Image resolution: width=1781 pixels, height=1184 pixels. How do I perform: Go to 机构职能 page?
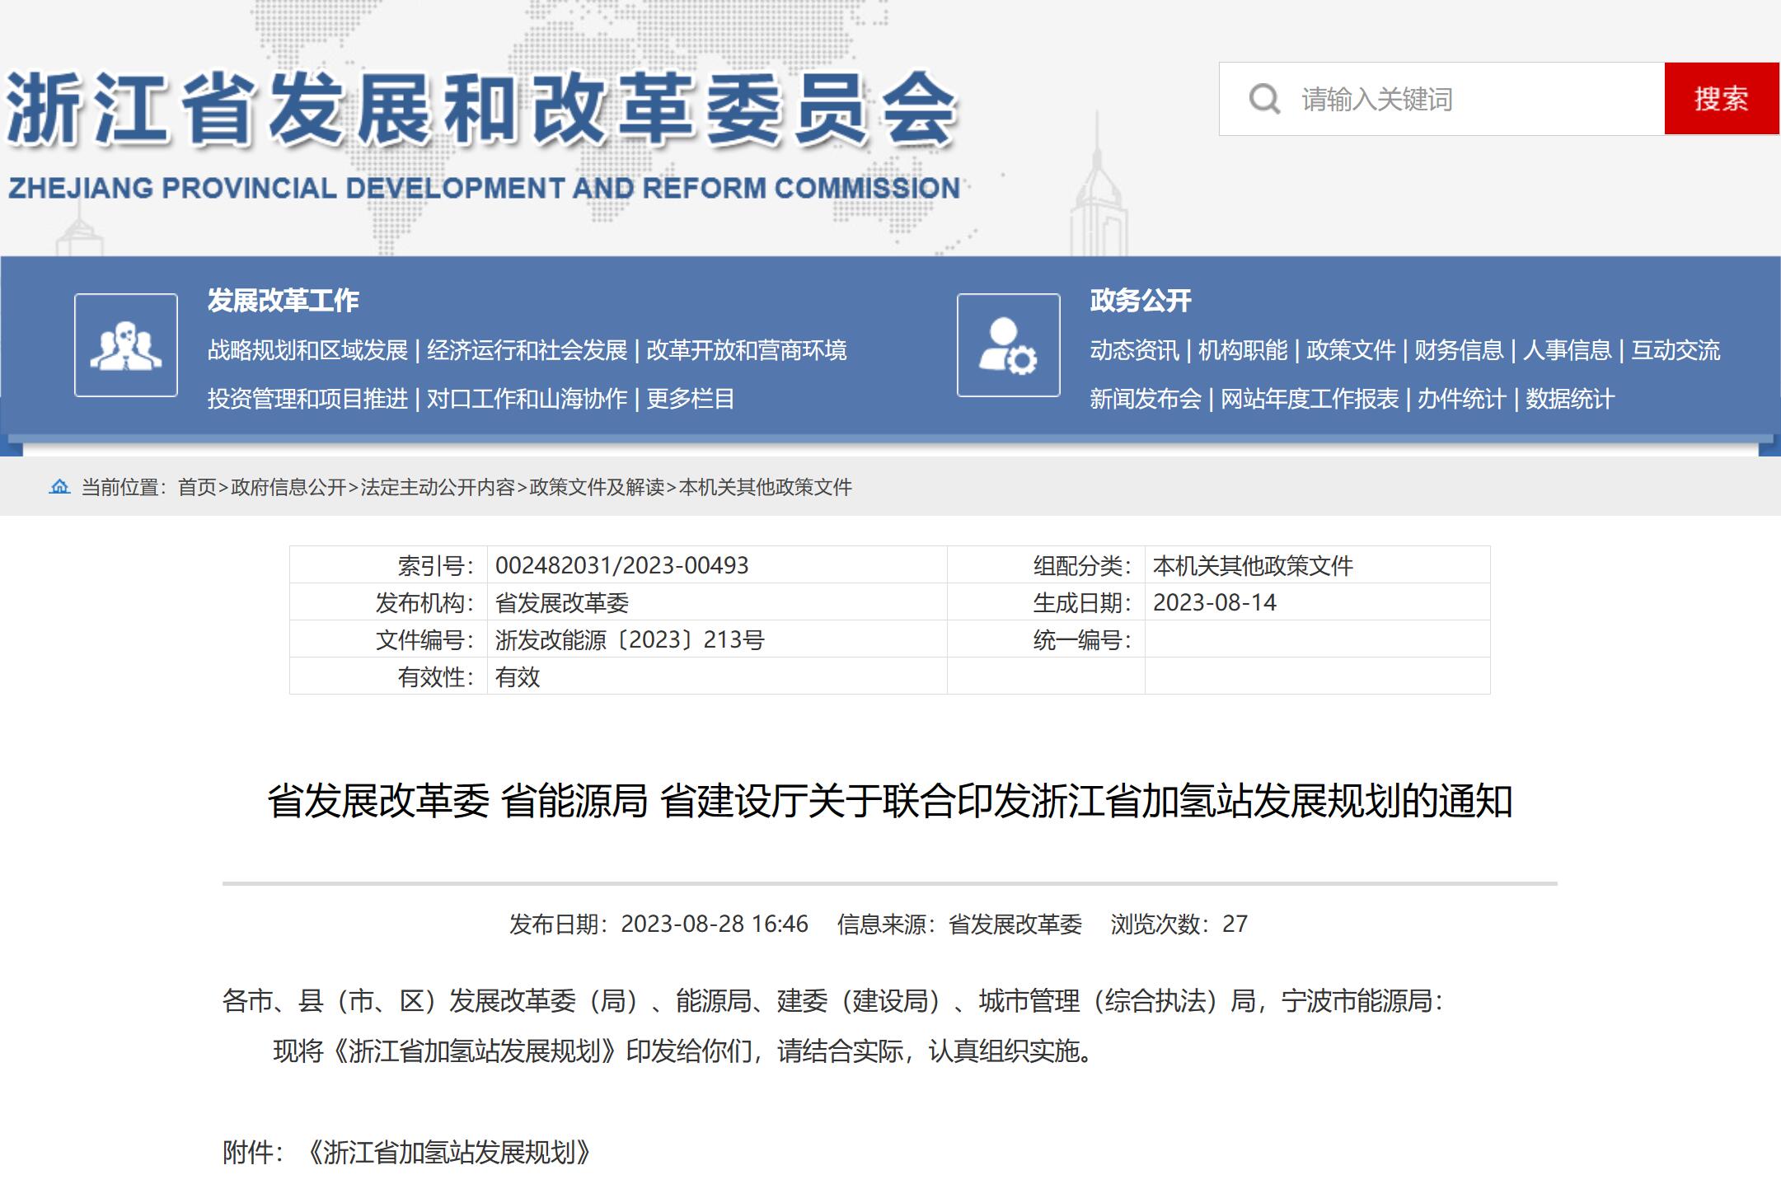[1243, 350]
